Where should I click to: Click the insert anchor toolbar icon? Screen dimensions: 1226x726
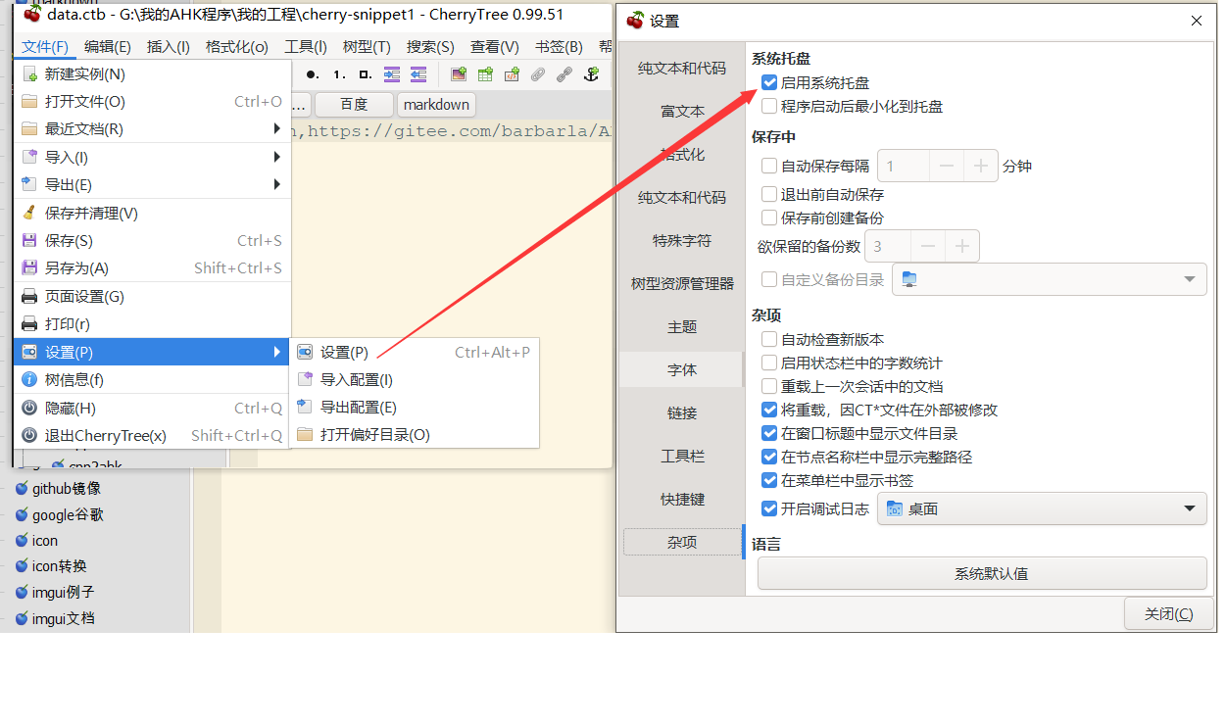[x=591, y=74]
